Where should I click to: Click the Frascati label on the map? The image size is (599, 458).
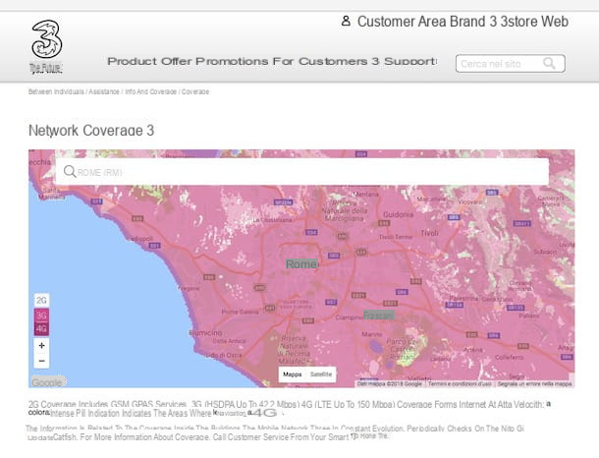click(x=379, y=315)
